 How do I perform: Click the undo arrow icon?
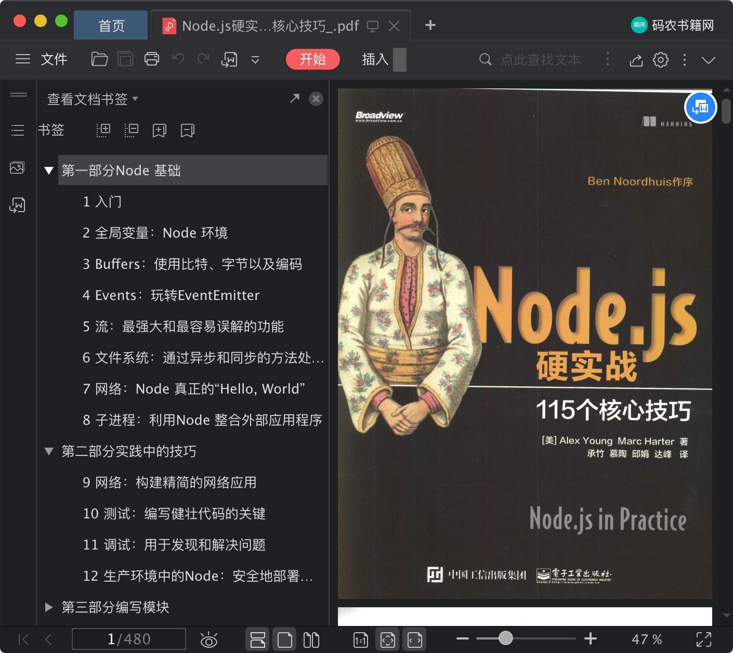click(x=178, y=59)
